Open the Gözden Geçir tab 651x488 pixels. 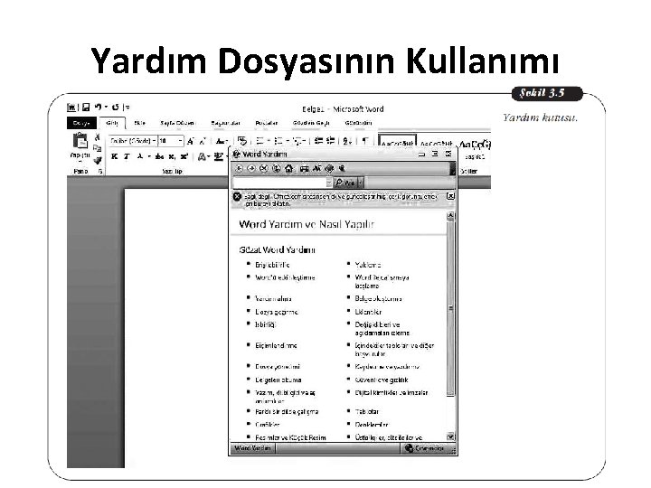click(311, 123)
